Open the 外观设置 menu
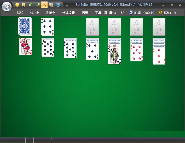185x143 pixels. coord(68,13)
